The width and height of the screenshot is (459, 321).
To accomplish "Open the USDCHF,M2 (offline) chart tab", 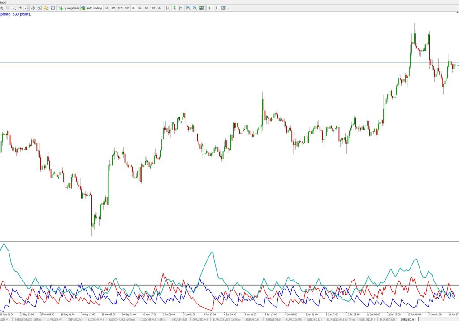I will click(122, 319).
